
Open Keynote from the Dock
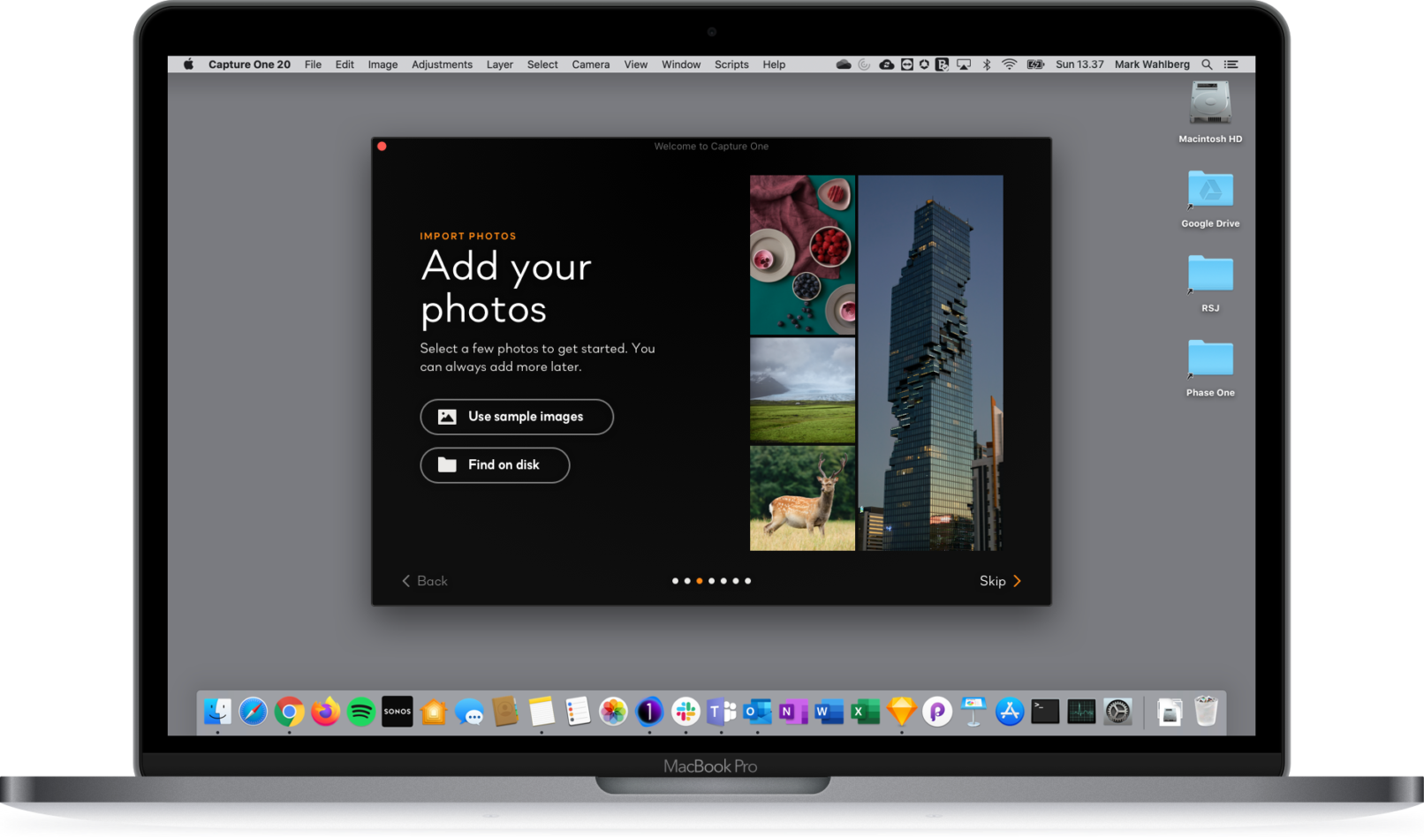pos(973,712)
